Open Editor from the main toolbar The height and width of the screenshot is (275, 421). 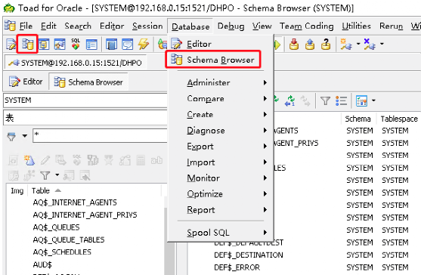pos(11,45)
